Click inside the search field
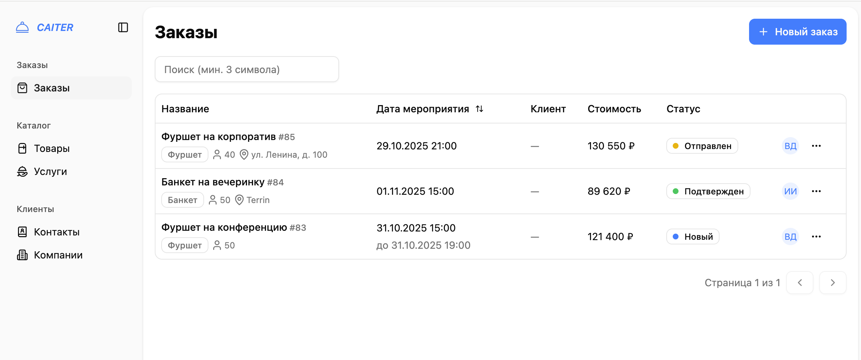This screenshot has width=861, height=360. [247, 69]
